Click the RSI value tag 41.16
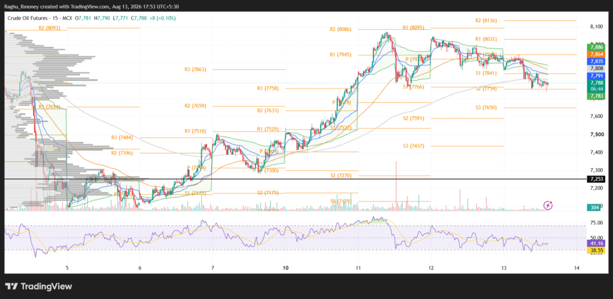Screen dimensions: 613x299 click(597, 243)
